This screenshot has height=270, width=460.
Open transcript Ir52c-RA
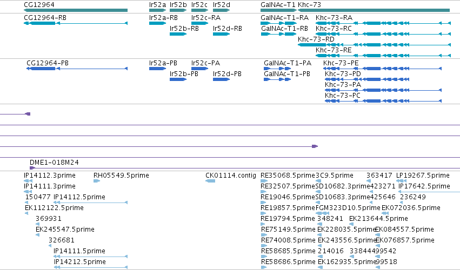[x=205, y=18]
